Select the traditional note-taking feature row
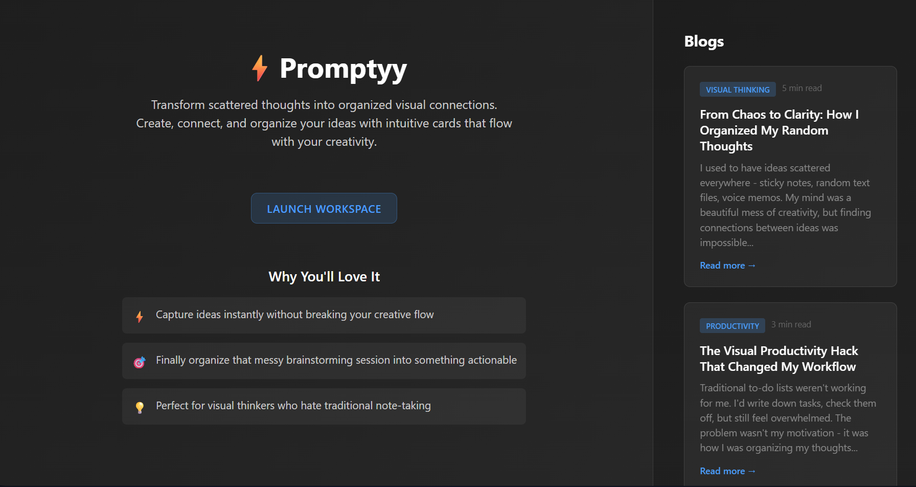The width and height of the screenshot is (916, 487). pos(324,406)
